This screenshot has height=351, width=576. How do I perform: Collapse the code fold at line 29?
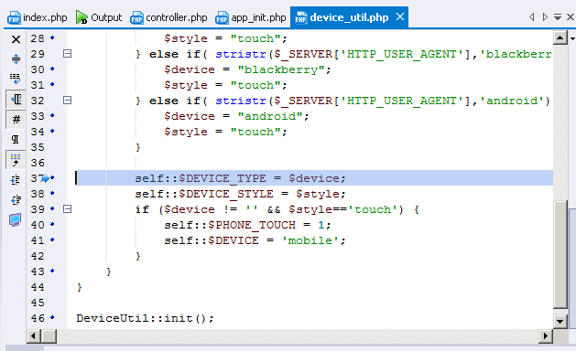67,54
